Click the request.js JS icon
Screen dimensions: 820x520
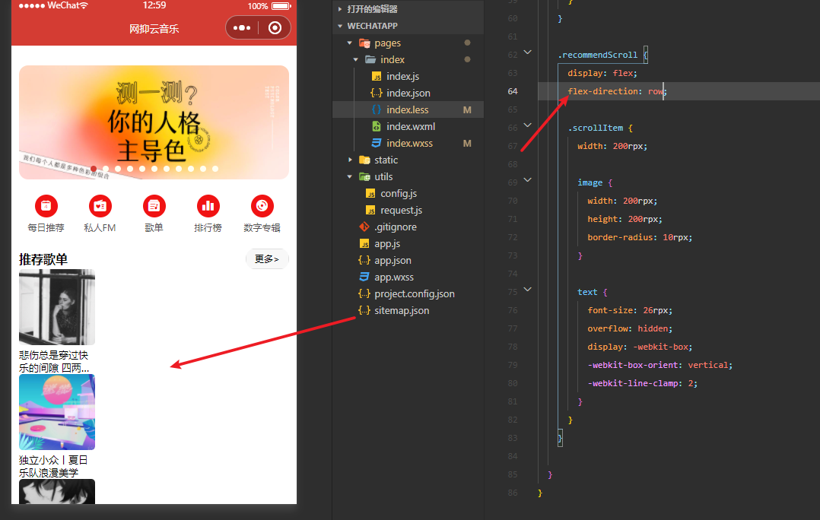point(370,210)
